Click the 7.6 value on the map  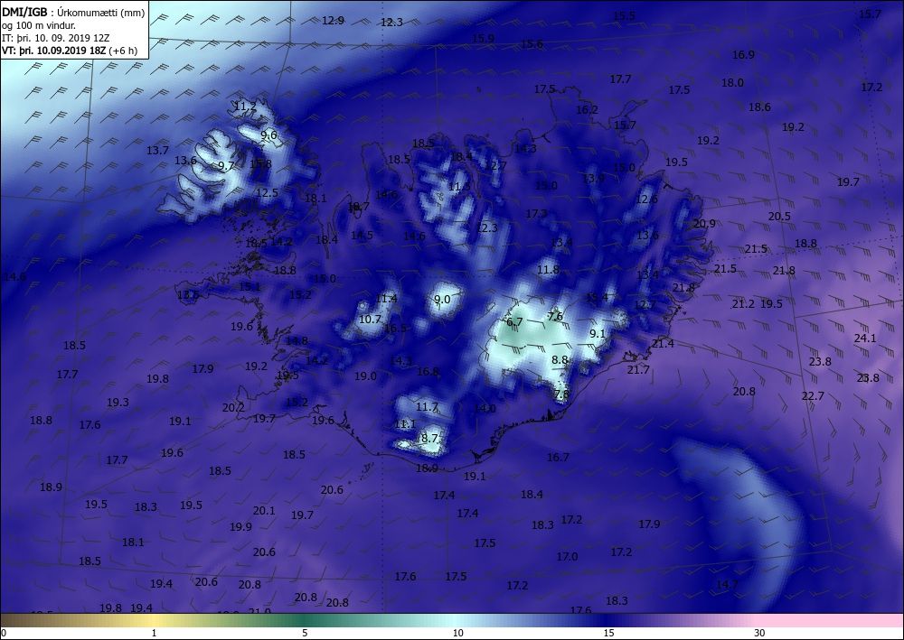tap(555, 317)
